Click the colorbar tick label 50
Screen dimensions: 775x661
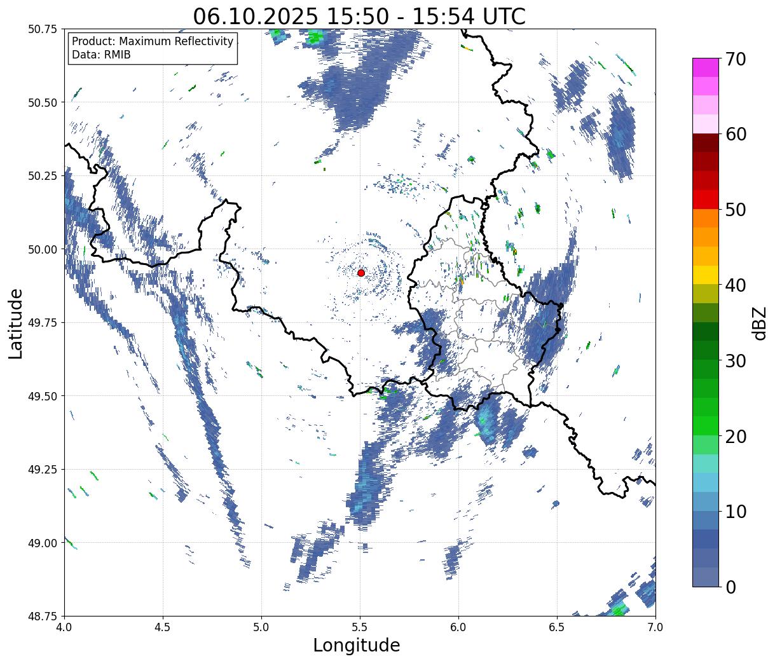(x=736, y=210)
